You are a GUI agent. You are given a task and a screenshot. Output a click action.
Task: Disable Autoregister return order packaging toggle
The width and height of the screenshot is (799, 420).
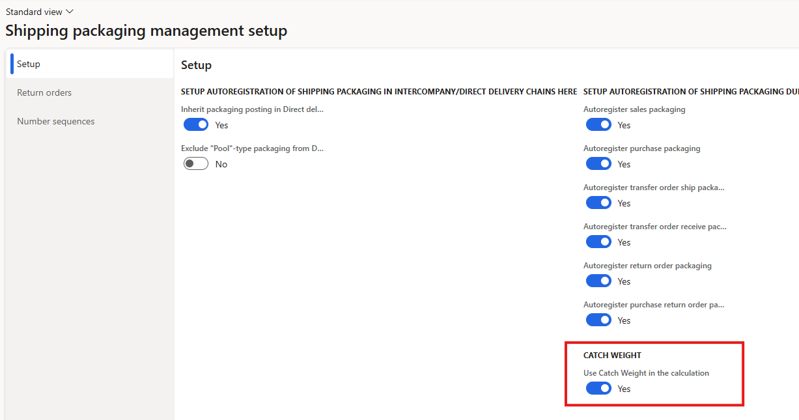pos(598,281)
